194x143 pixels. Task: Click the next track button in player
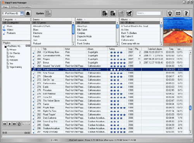click(14, 124)
